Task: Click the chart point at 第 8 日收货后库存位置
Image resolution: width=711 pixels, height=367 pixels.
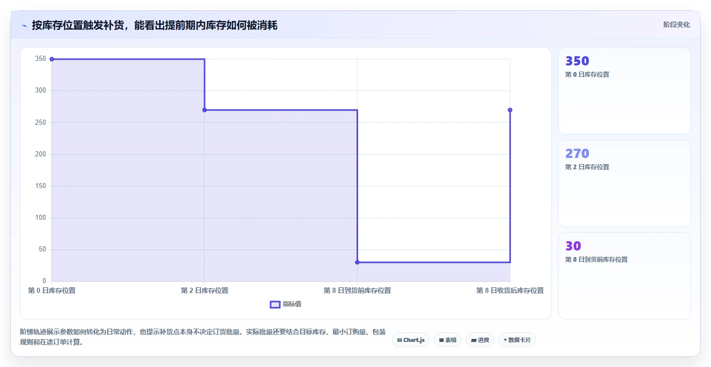Action: coord(510,110)
